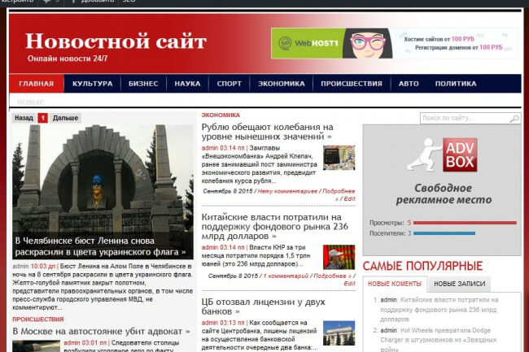Open headline about Lenin bust in Челябинск
The image size is (529, 352).
point(100,246)
